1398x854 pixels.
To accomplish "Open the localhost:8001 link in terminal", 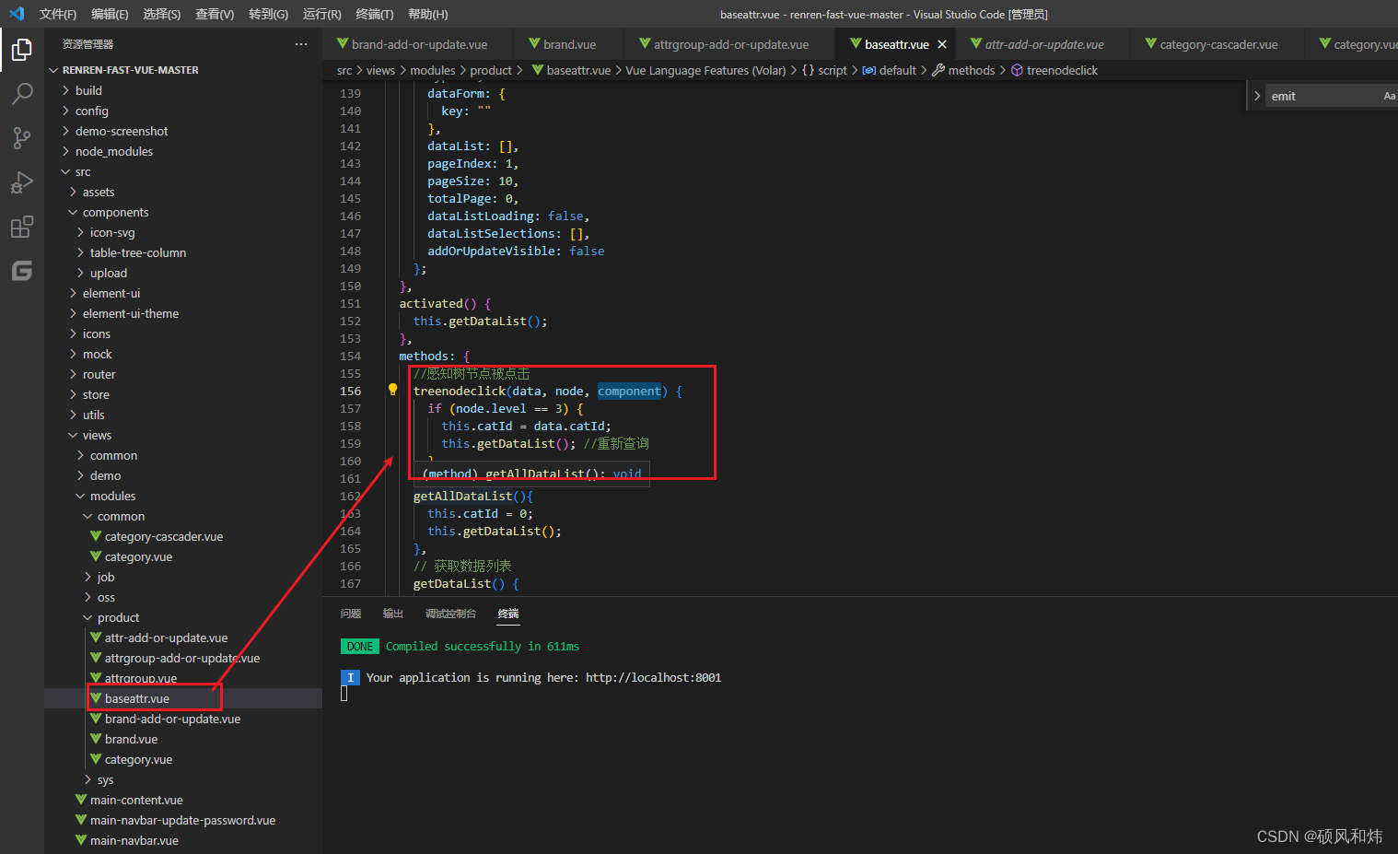I will click(653, 677).
